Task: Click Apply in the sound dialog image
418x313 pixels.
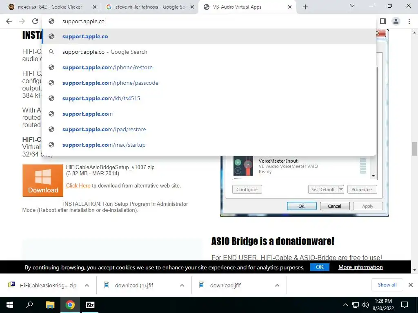Action: 368,206
